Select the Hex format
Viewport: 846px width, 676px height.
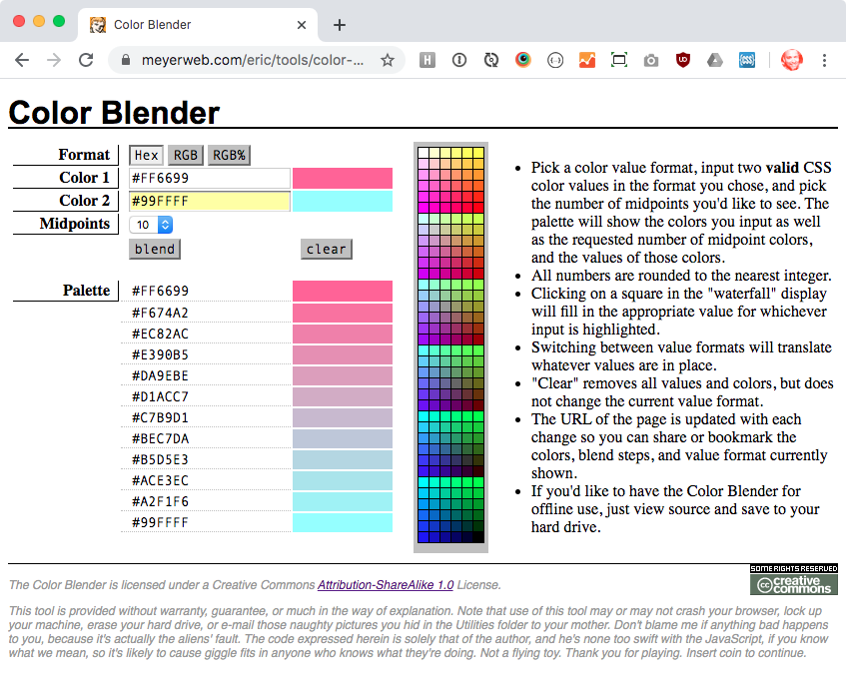146,156
